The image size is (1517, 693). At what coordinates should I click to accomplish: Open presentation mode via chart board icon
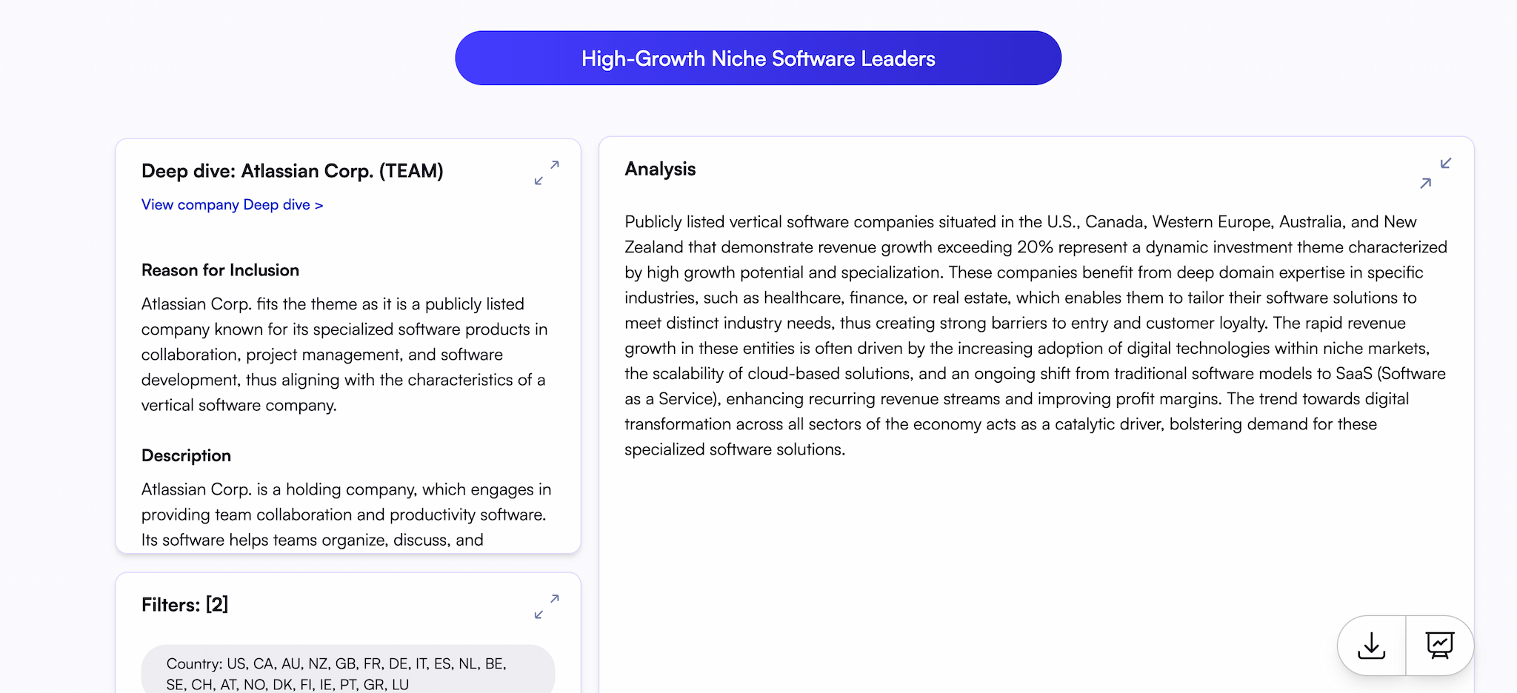point(1439,646)
